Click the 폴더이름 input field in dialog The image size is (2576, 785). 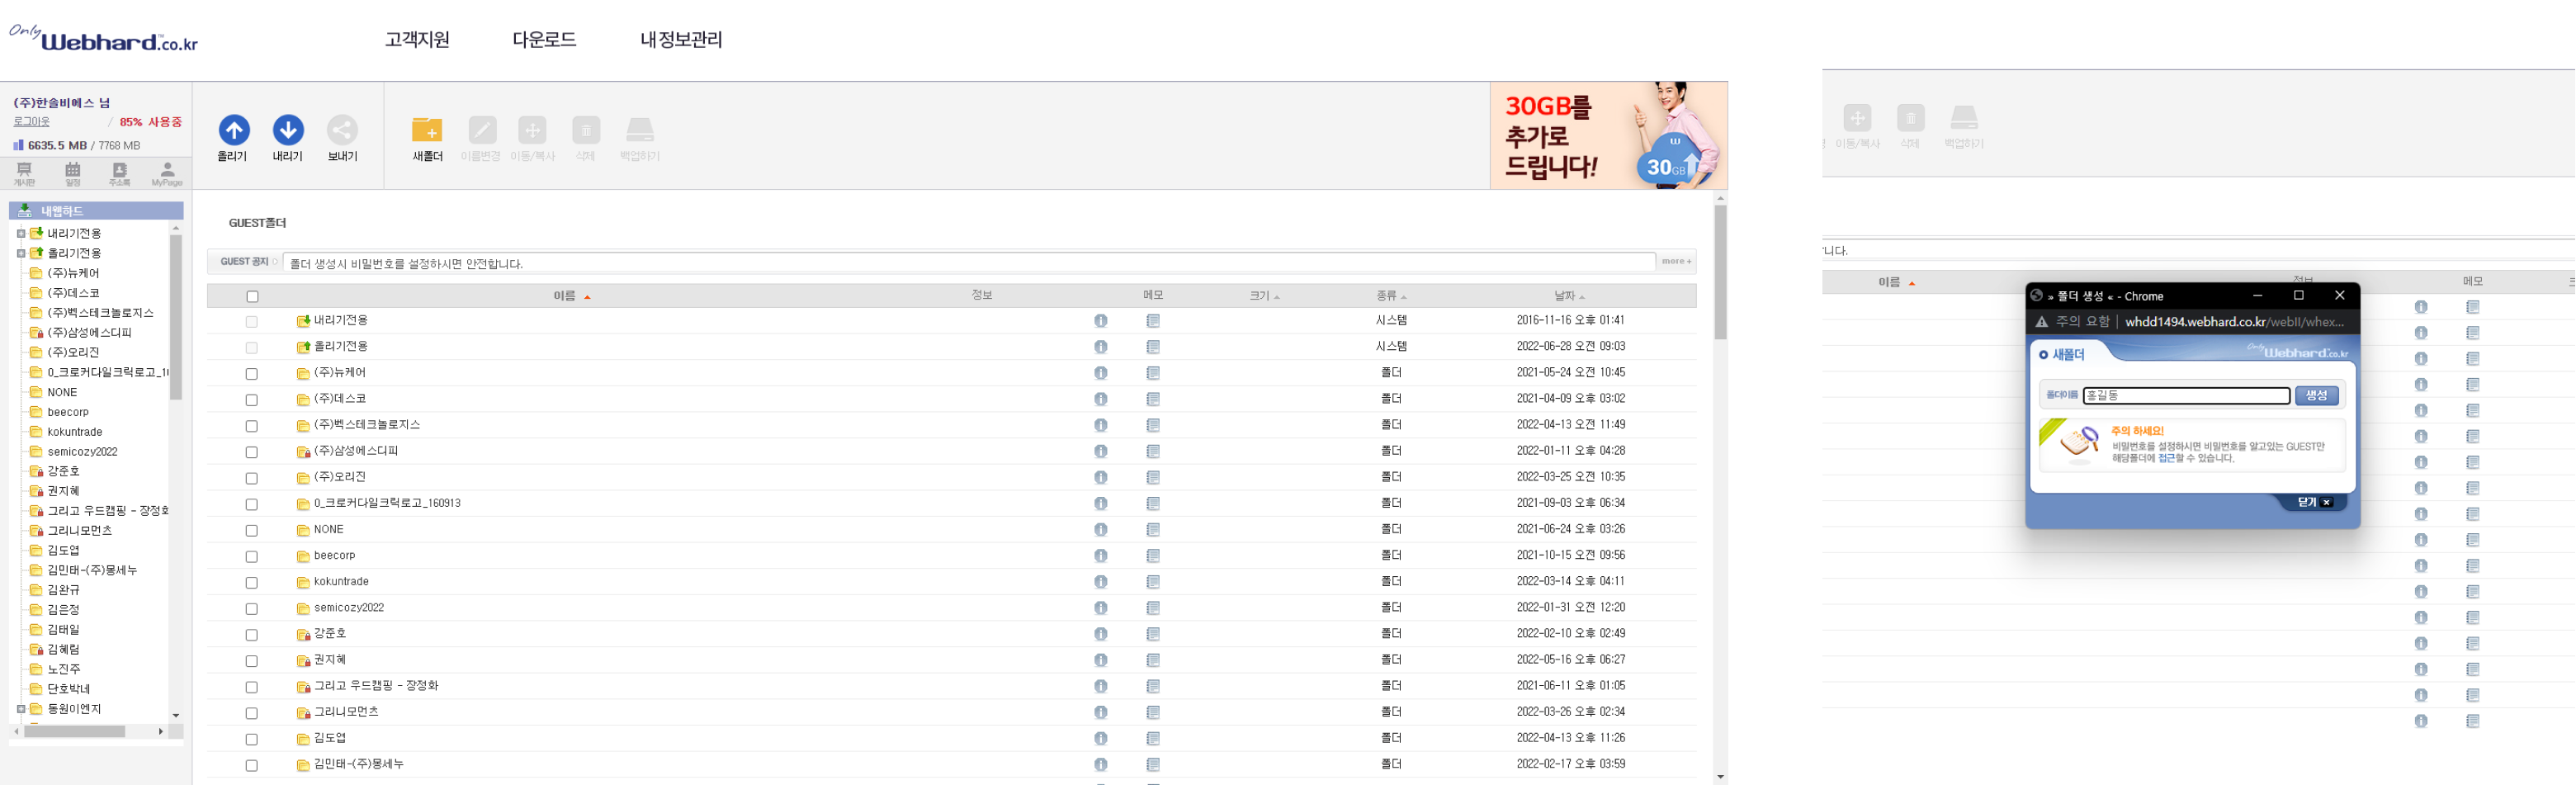pos(2186,396)
